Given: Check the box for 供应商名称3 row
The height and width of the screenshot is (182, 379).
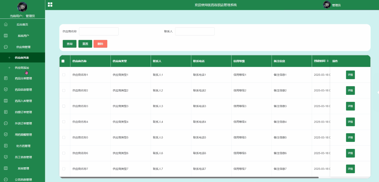Looking at the screenshot, I should (x=64, y=106).
